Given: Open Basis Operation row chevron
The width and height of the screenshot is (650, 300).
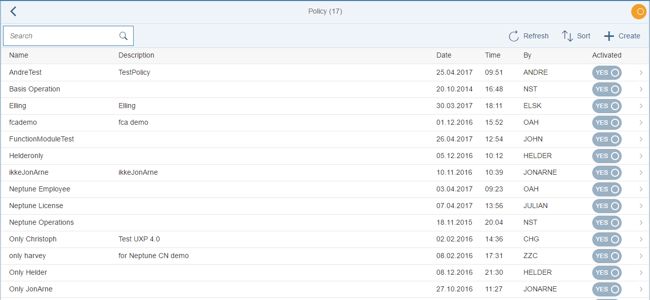Looking at the screenshot, I should pyautogui.click(x=641, y=89).
